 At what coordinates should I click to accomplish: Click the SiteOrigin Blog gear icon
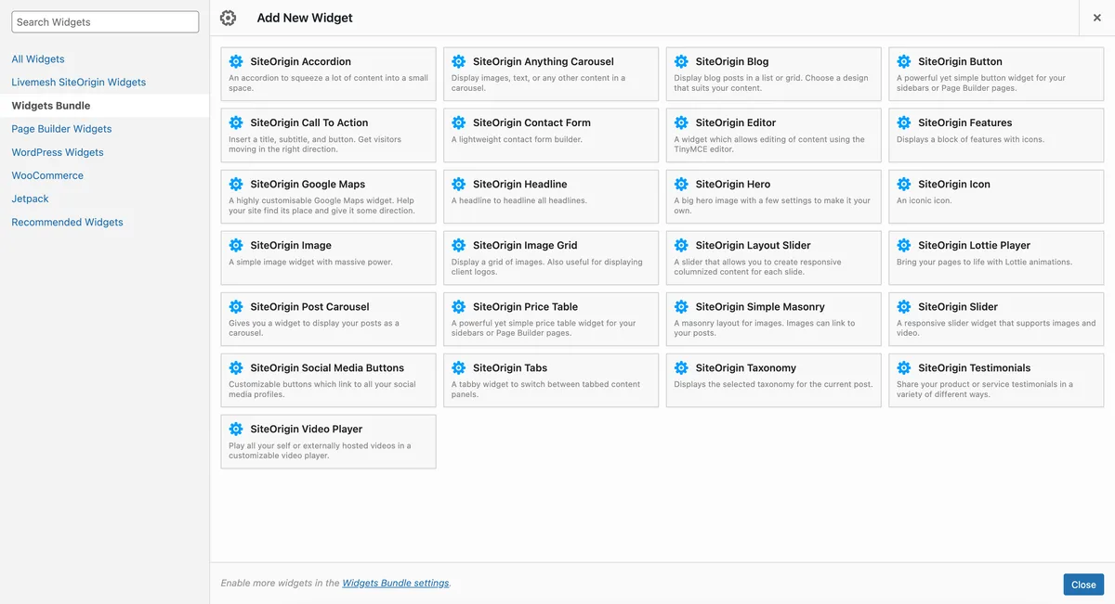tap(681, 61)
